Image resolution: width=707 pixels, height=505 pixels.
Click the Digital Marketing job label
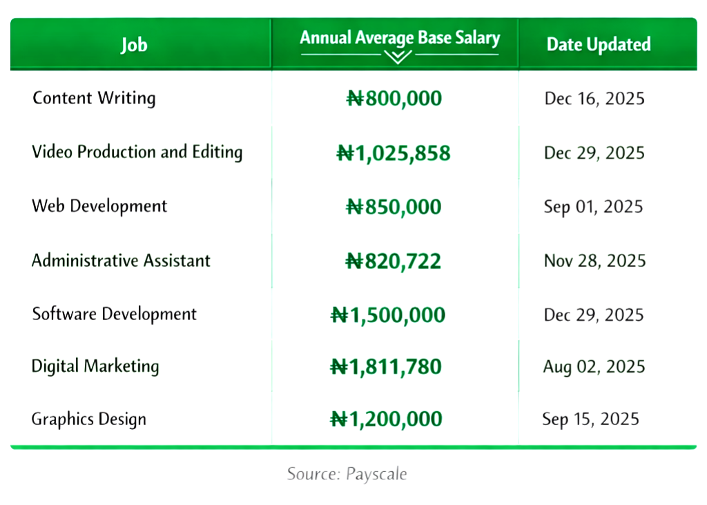(x=95, y=366)
